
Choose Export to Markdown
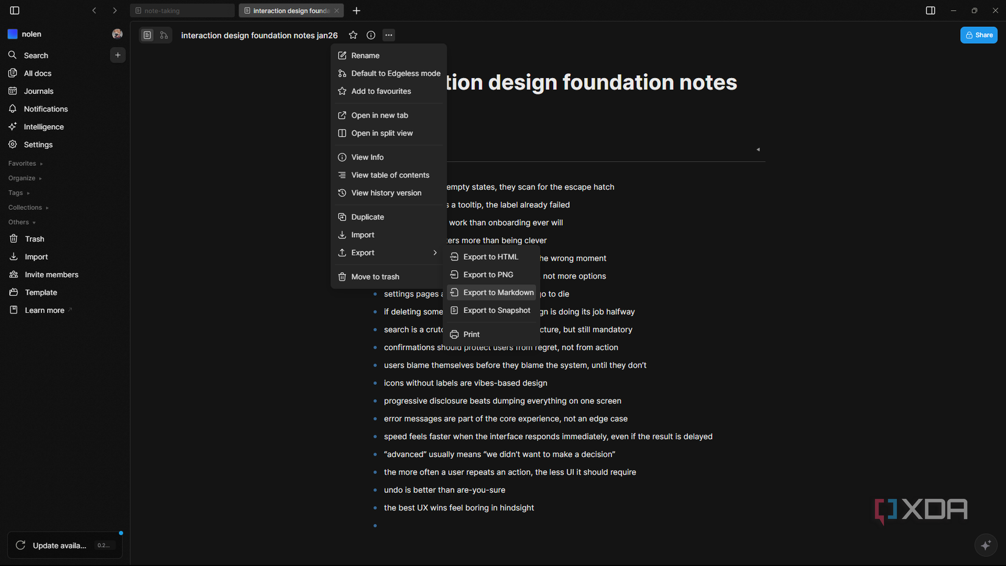click(491, 293)
